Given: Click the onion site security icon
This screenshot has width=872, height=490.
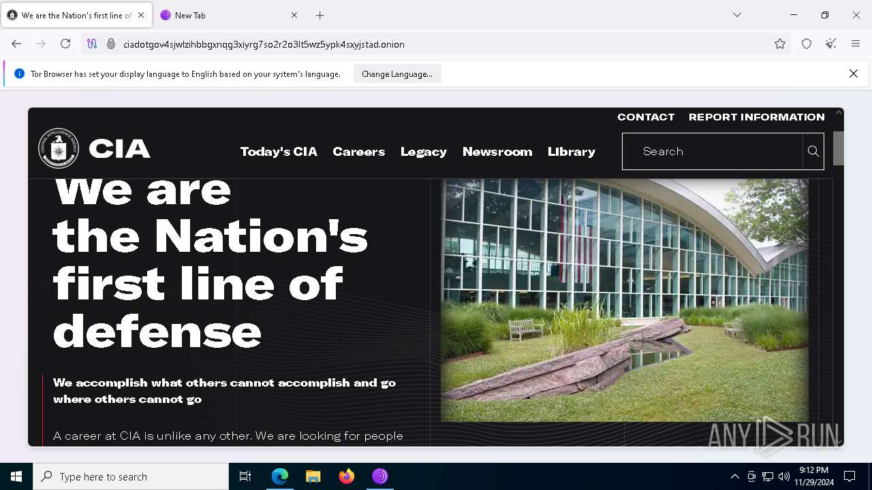Looking at the screenshot, I should (x=111, y=44).
